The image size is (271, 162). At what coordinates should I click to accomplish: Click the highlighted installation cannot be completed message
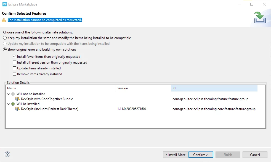[x=45, y=20]
